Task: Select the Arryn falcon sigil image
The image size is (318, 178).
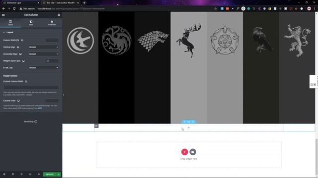Action: point(80,41)
